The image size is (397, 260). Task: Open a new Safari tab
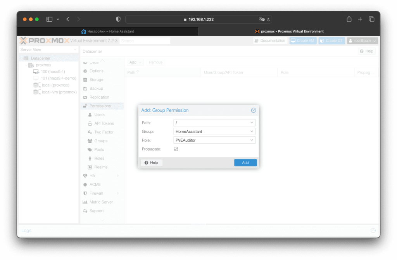360,19
